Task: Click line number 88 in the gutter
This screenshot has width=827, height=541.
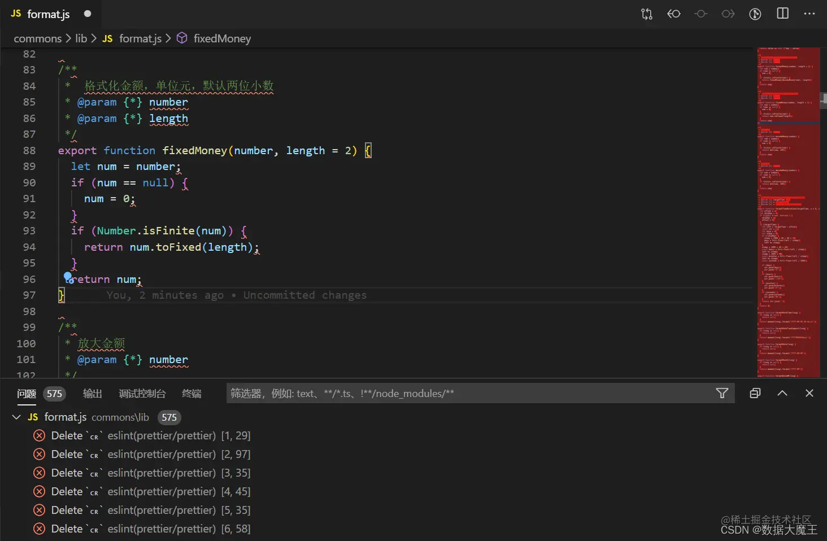Action: 29,150
